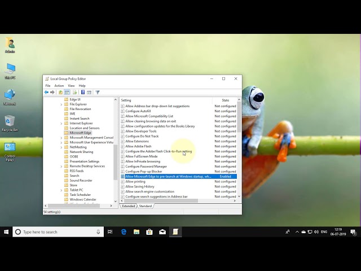Open the People icon in system tray

tap(288, 232)
